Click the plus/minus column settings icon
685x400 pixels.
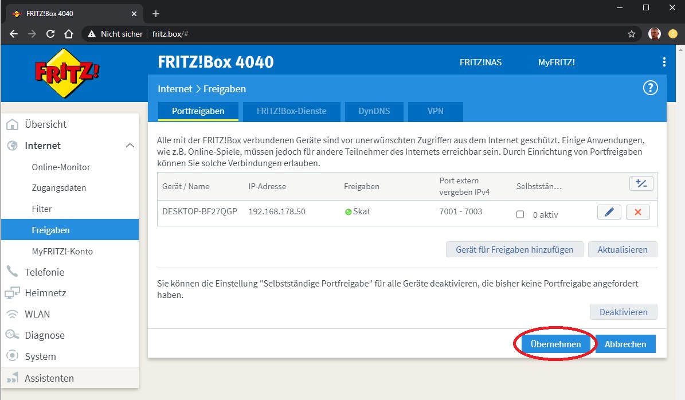[641, 184]
